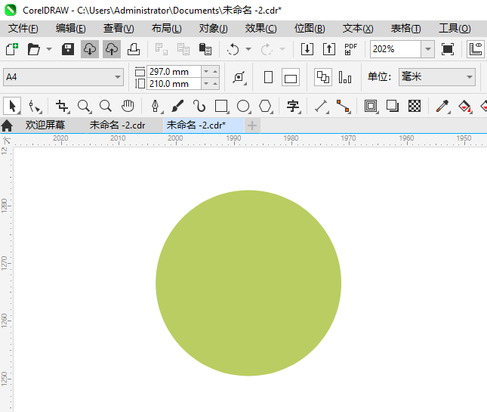487x412 pixels.
Task: Select the green circle on the canvas
Action: 248,283
